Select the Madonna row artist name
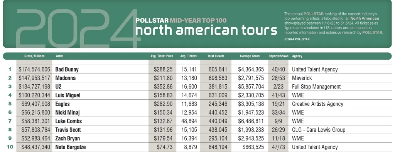 [x=66, y=78]
